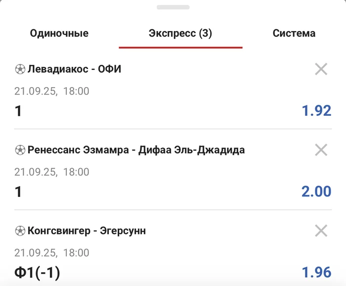Tap the drag handle at top of sheet
This screenshot has width=346, height=286.
pos(173,7)
